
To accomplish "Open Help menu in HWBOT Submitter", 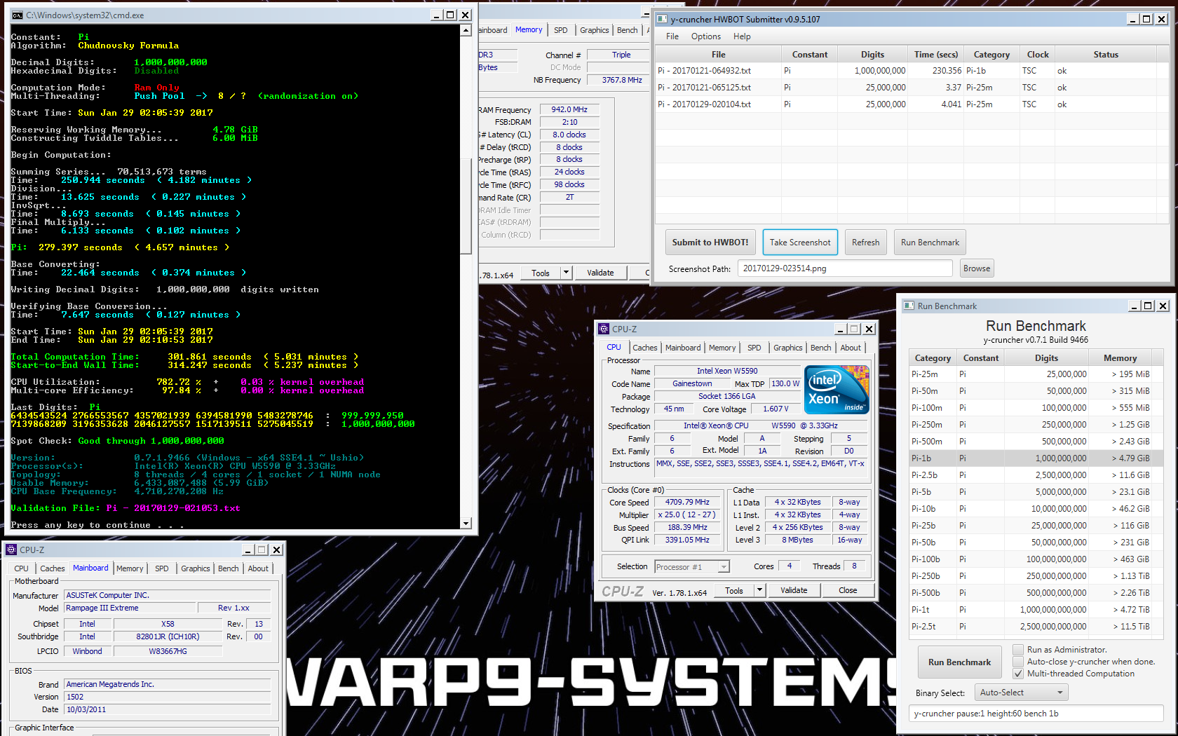I will tap(742, 36).
